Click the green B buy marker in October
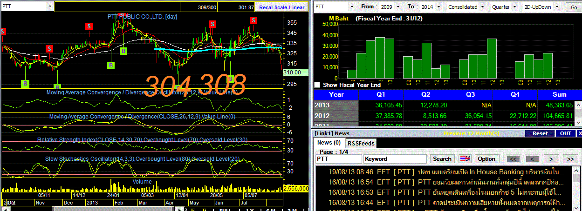 (x=25, y=84)
